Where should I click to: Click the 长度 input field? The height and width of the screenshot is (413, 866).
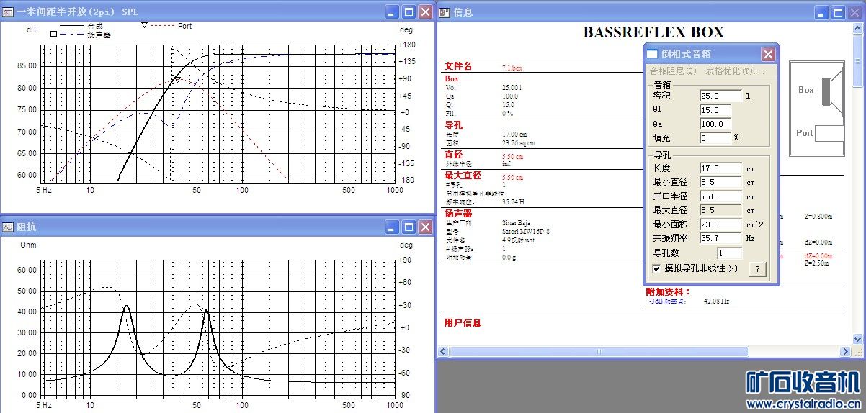coord(720,168)
